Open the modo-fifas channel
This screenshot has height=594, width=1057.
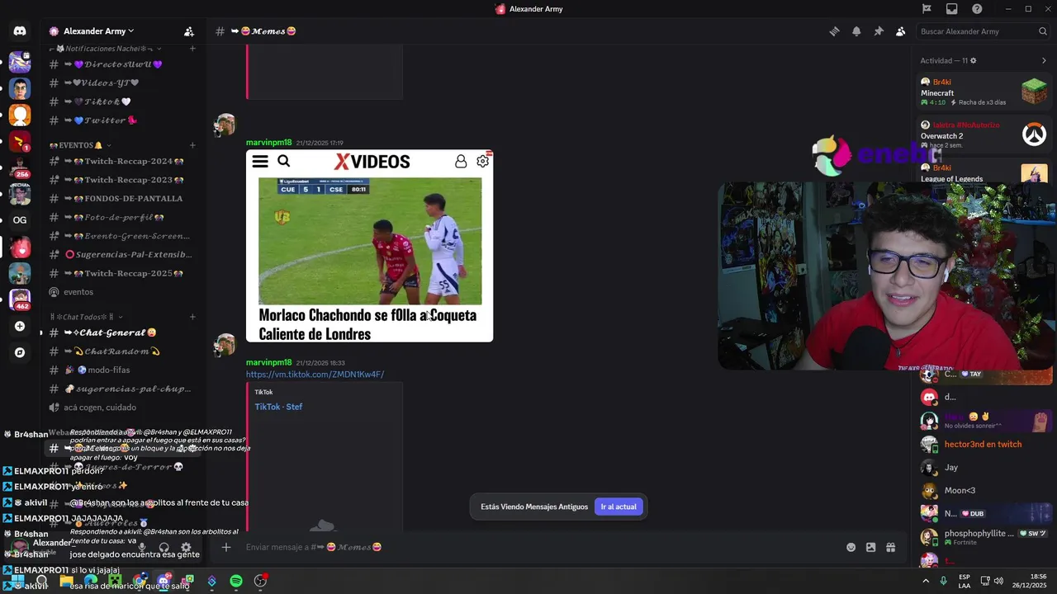point(120,370)
